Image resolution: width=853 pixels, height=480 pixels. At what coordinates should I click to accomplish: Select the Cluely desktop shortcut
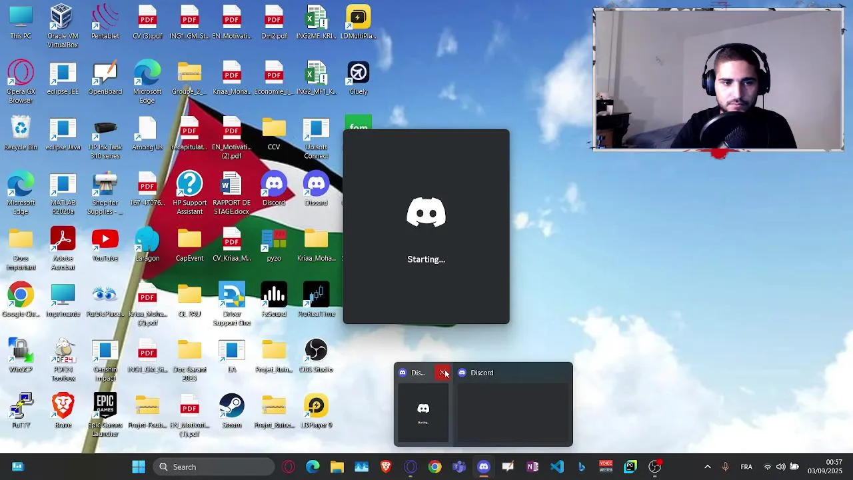359,78
